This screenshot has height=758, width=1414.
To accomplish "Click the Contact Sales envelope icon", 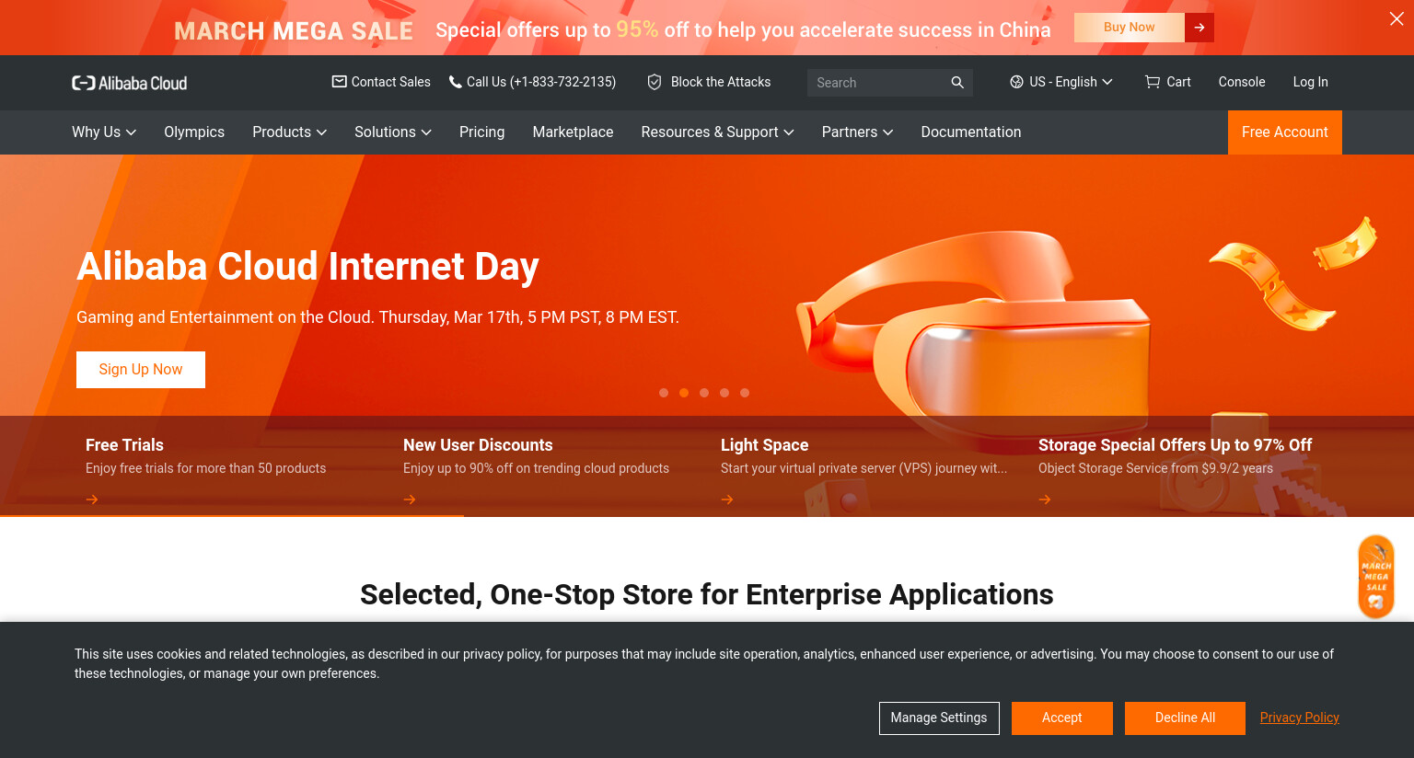I will [339, 81].
